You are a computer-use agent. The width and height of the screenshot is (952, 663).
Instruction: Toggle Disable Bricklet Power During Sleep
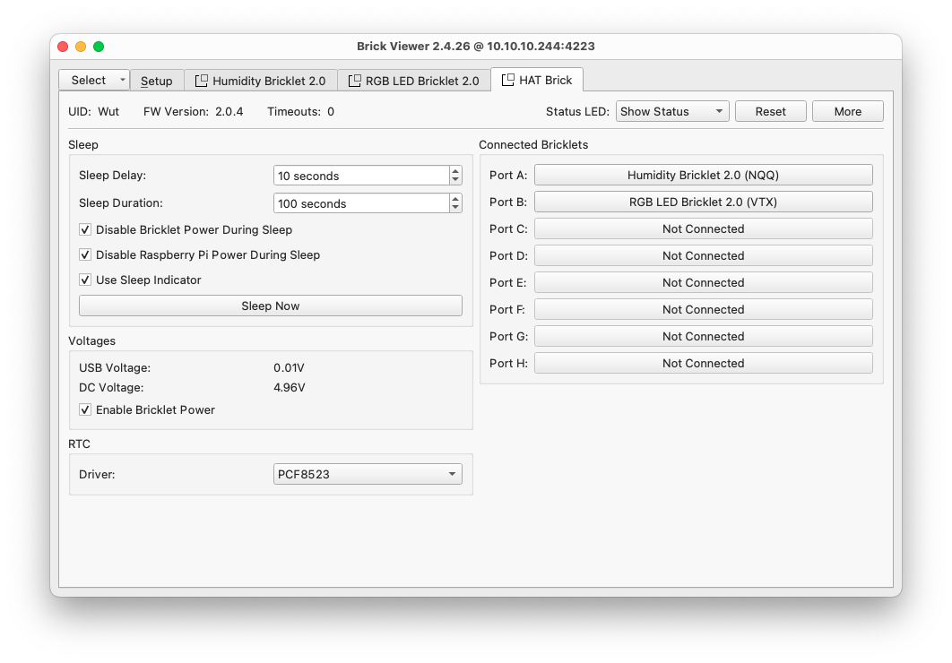86,229
